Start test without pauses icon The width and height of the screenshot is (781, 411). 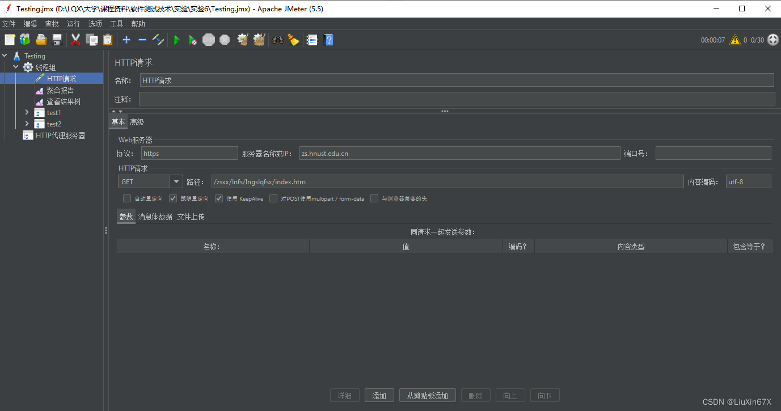[193, 40]
